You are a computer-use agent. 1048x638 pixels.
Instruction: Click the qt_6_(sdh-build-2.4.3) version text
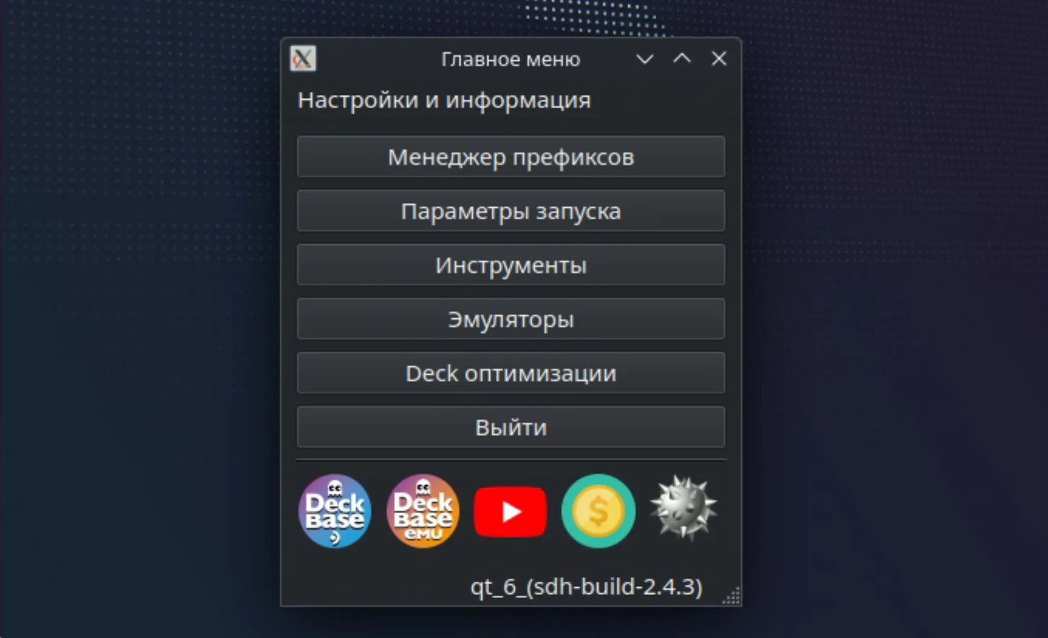[586, 587]
